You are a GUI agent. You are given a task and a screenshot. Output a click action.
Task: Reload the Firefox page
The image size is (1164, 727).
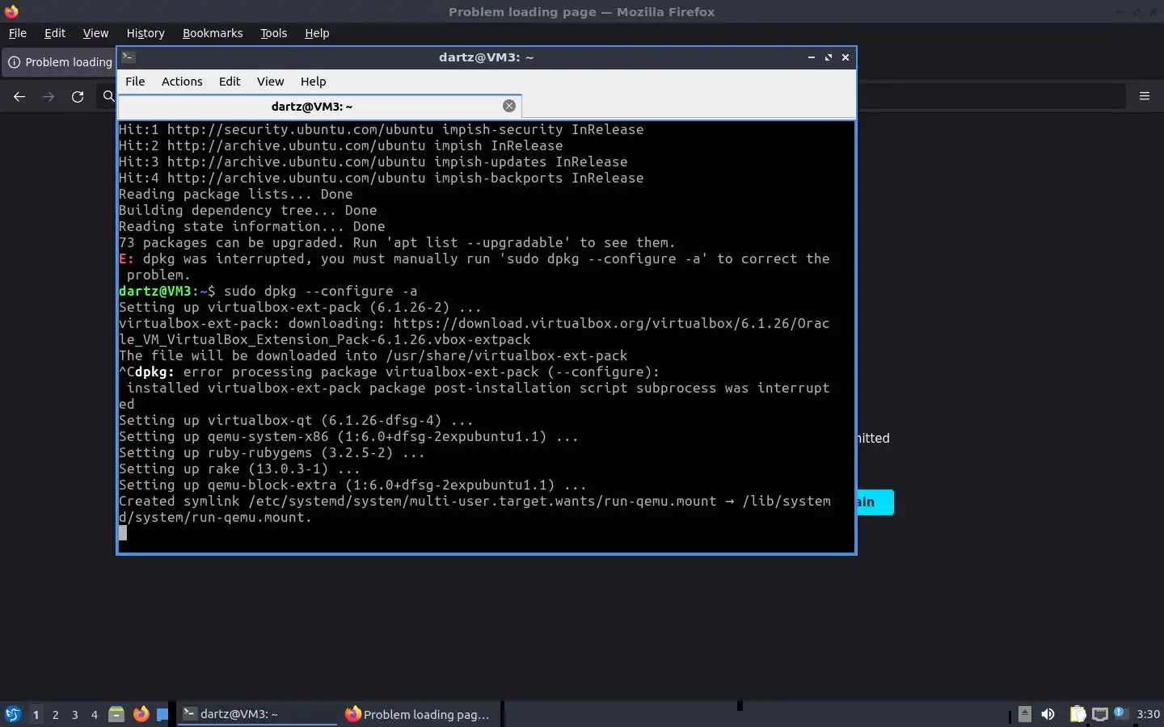(78, 96)
